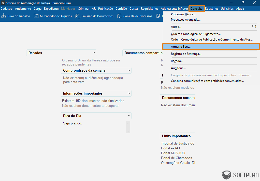Open the Criminal menu

click(83, 9)
